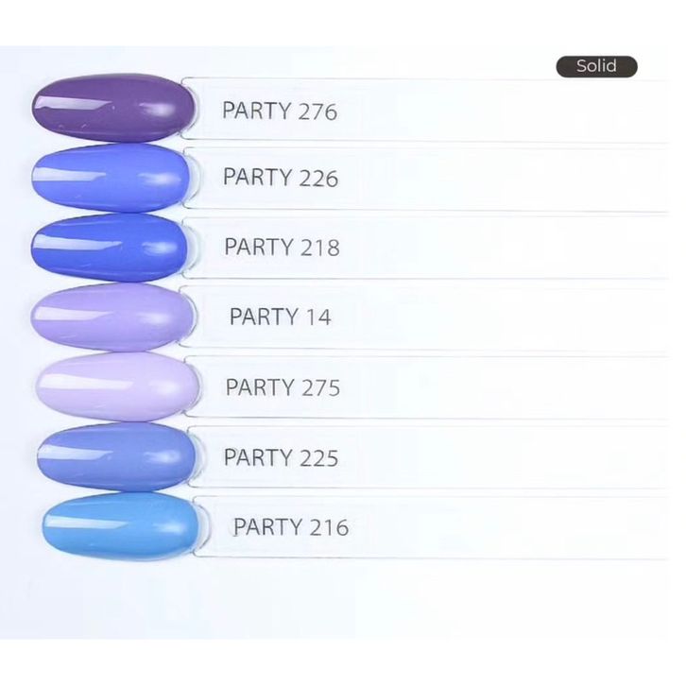
Task: Select the PARTY 276 text label
Action: pyautogui.click(x=280, y=111)
